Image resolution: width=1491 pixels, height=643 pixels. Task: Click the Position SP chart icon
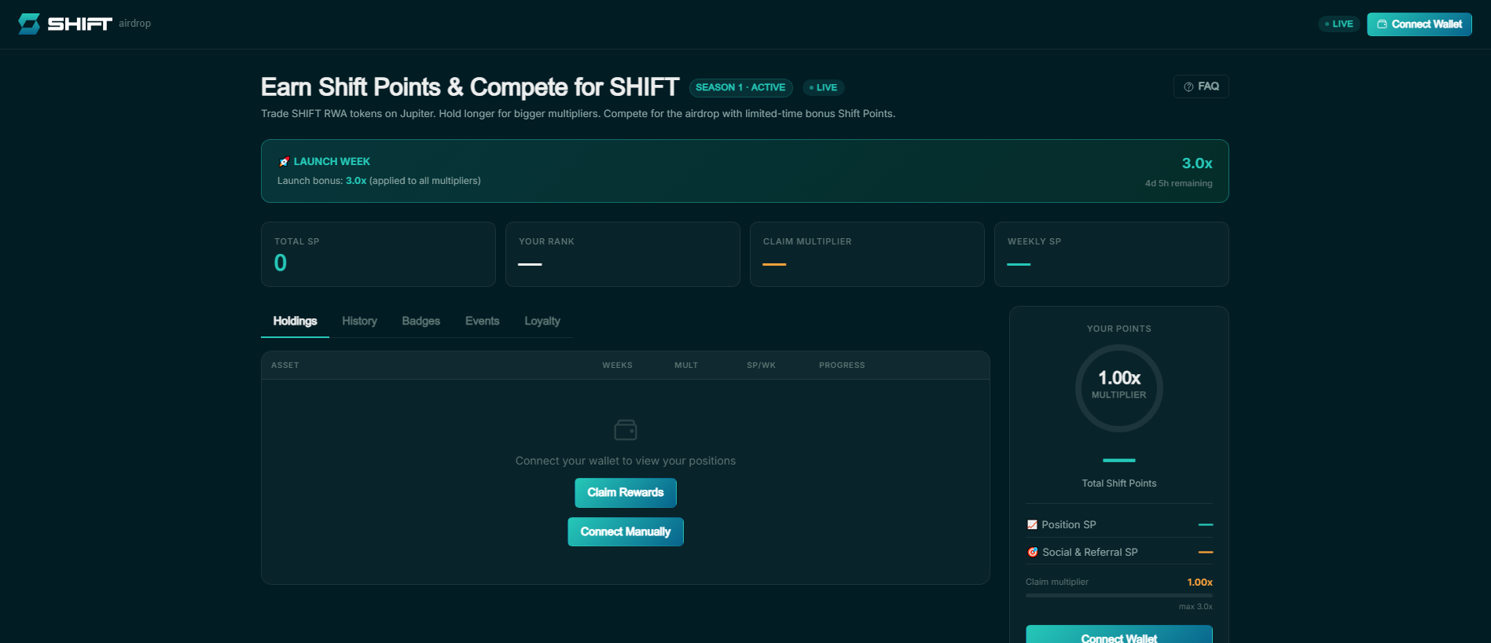point(1032,524)
